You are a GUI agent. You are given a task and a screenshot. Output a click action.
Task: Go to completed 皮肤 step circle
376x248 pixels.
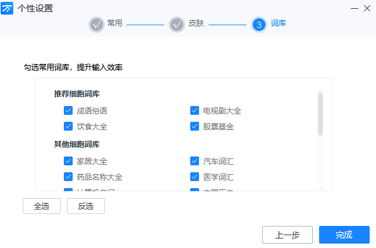click(177, 25)
